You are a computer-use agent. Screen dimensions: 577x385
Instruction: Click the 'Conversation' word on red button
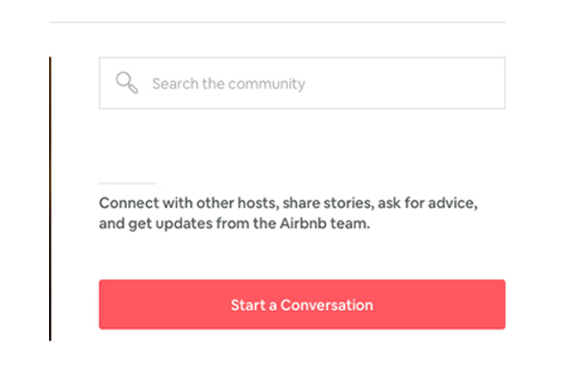tap(327, 305)
